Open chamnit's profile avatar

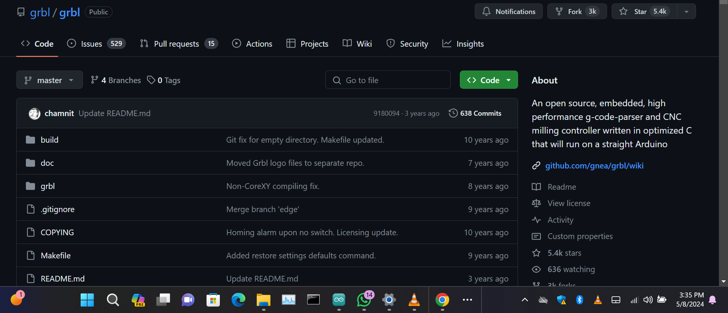click(35, 113)
